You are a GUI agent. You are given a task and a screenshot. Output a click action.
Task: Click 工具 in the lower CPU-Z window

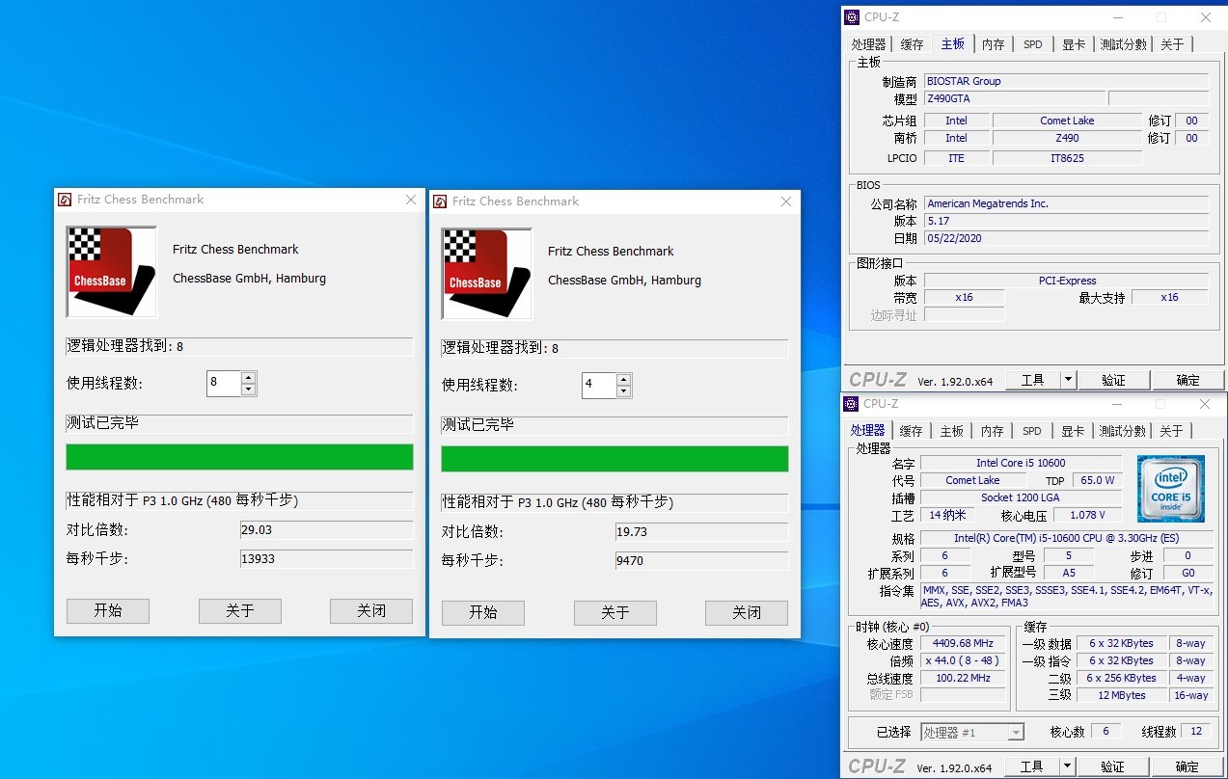pos(1033,766)
